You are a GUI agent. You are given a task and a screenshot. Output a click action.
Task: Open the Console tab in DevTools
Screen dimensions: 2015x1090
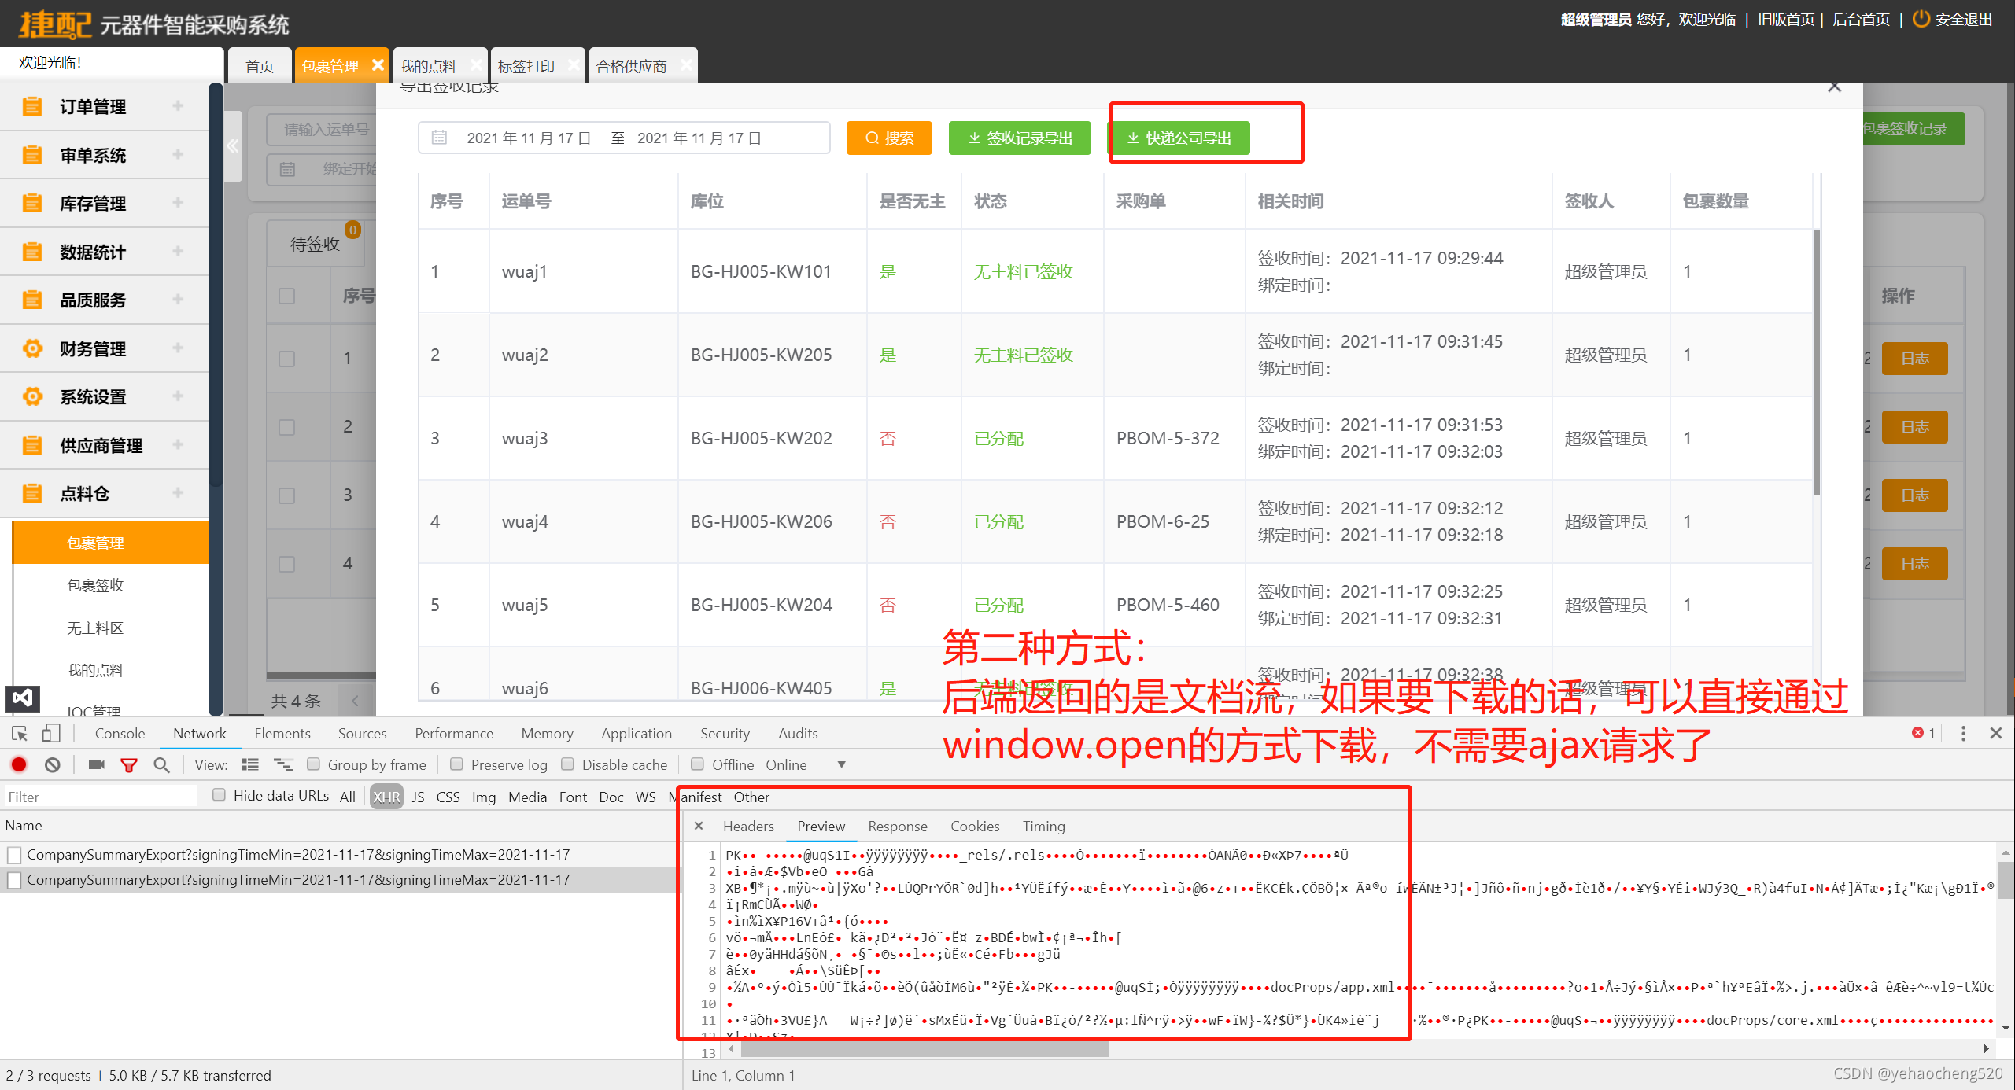click(x=120, y=733)
